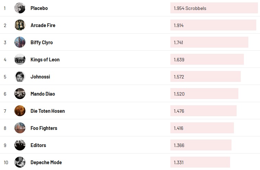Click the Editors artist avatar

pyautogui.click(x=20, y=145)
